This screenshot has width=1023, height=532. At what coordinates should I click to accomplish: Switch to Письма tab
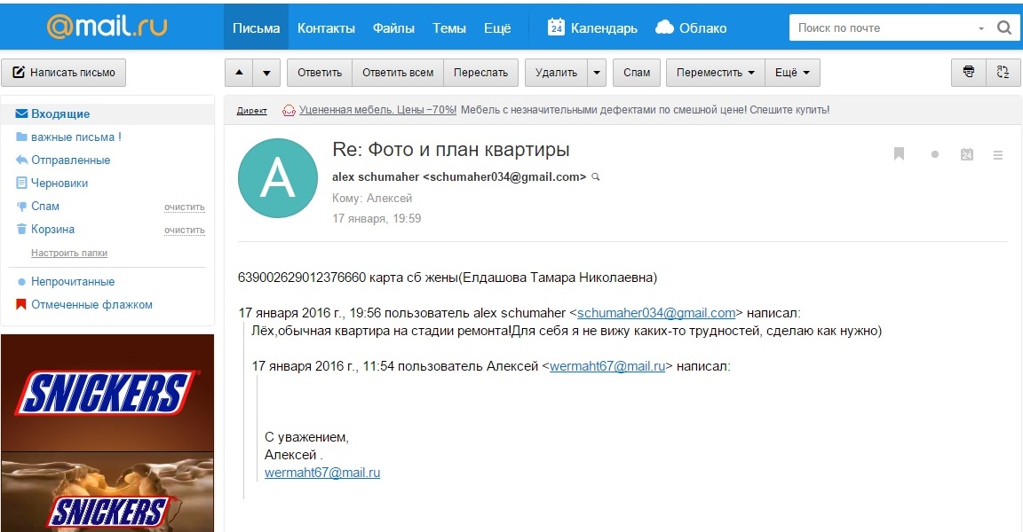[x=257, y=28]
